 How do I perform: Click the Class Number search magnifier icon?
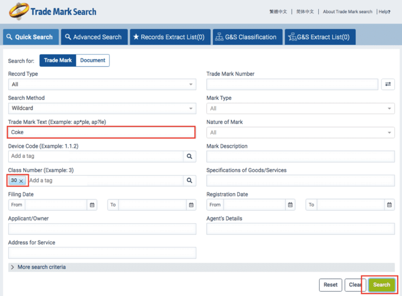coord(189,180)
